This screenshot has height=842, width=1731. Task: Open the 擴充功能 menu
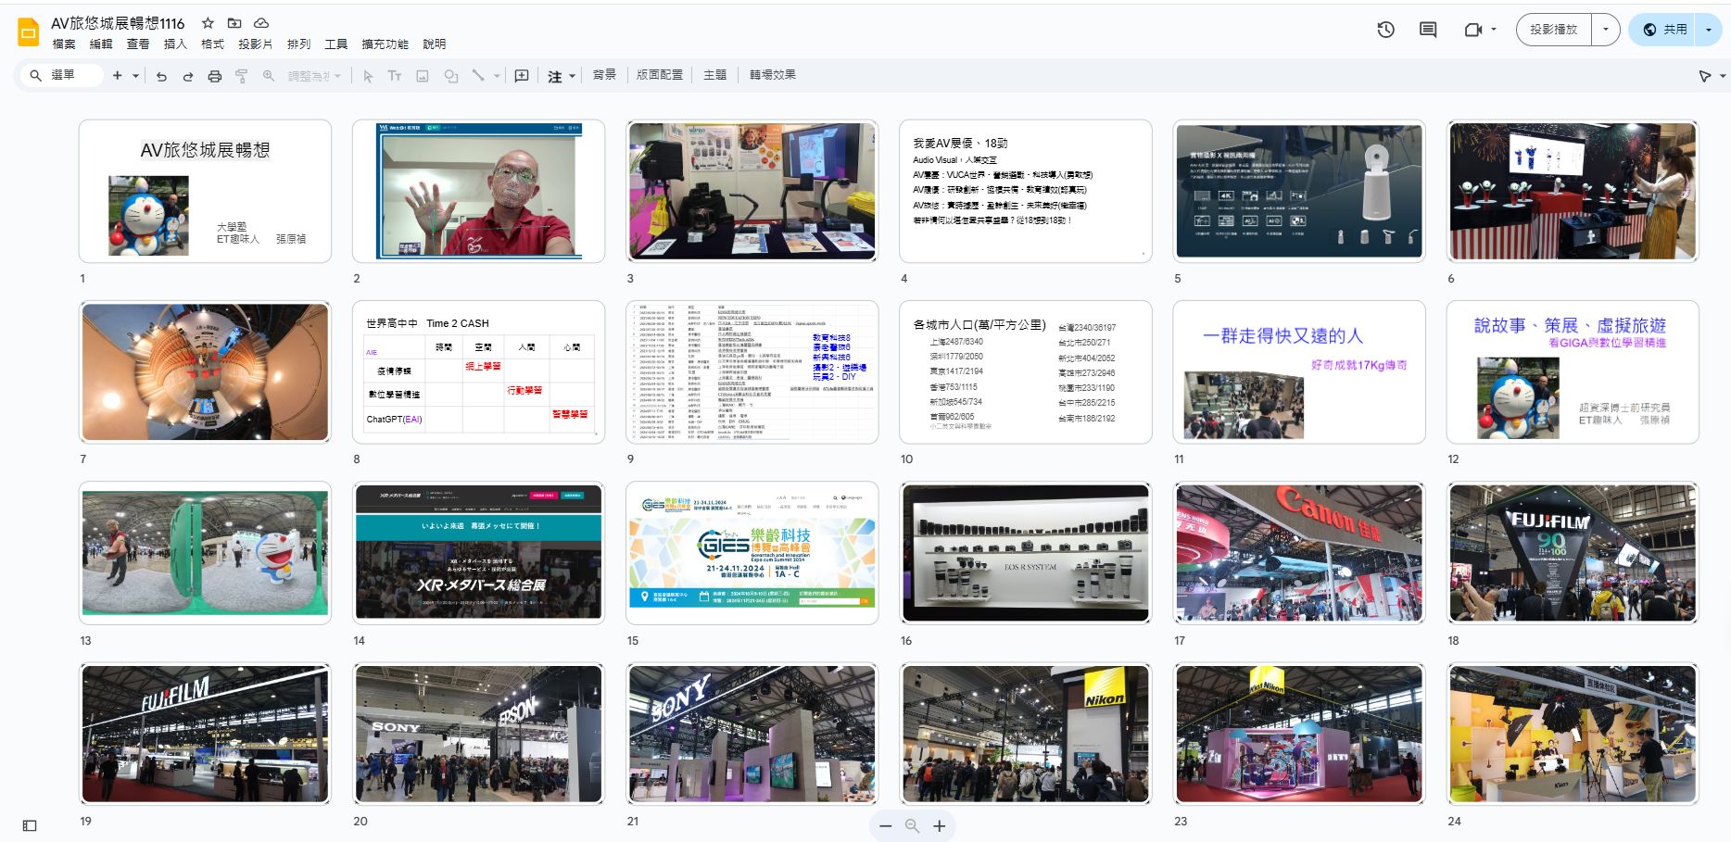click(385, 44)
